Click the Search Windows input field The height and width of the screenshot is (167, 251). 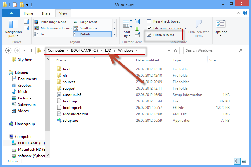pos(211,50)
